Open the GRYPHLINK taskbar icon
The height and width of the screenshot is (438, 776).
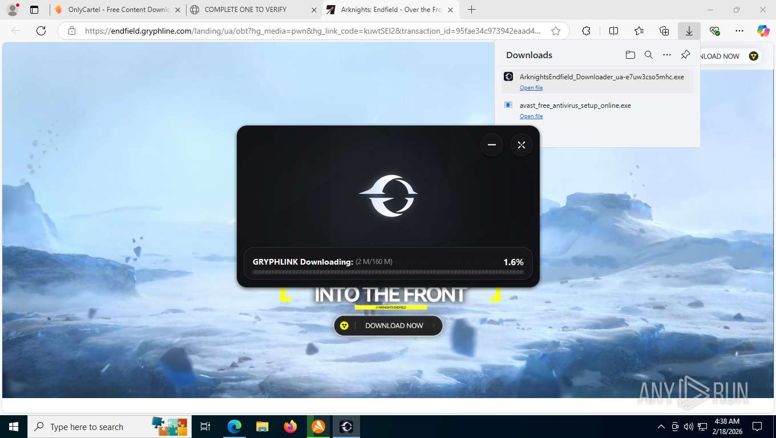(346, 427)
